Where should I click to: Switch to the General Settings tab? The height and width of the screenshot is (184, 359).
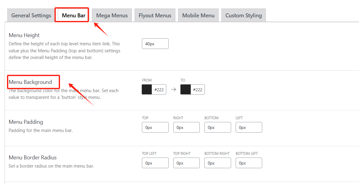(31, 15)
